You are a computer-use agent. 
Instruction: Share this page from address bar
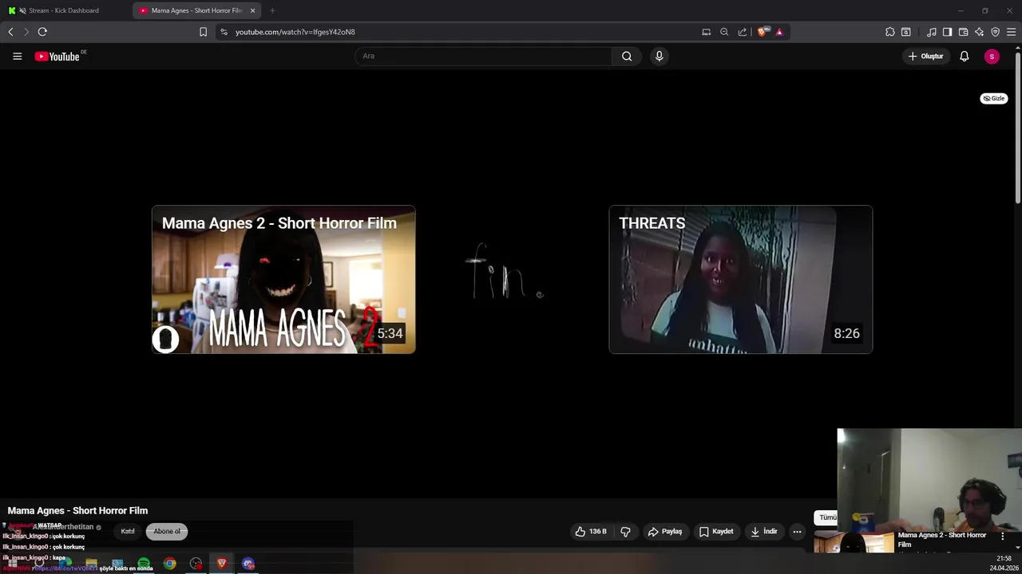743,32
